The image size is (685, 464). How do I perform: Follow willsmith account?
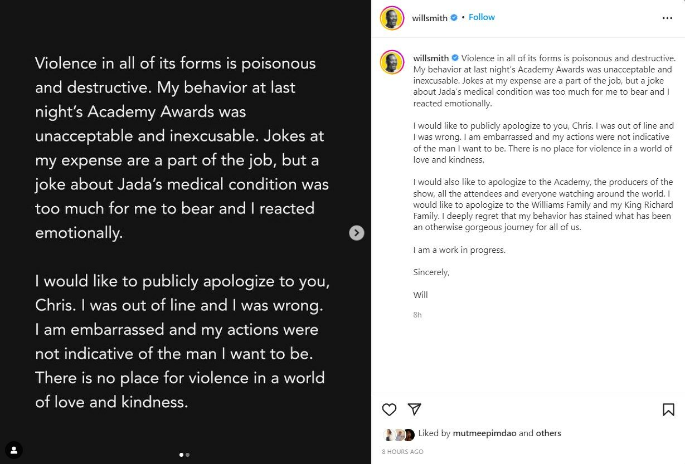482,17
